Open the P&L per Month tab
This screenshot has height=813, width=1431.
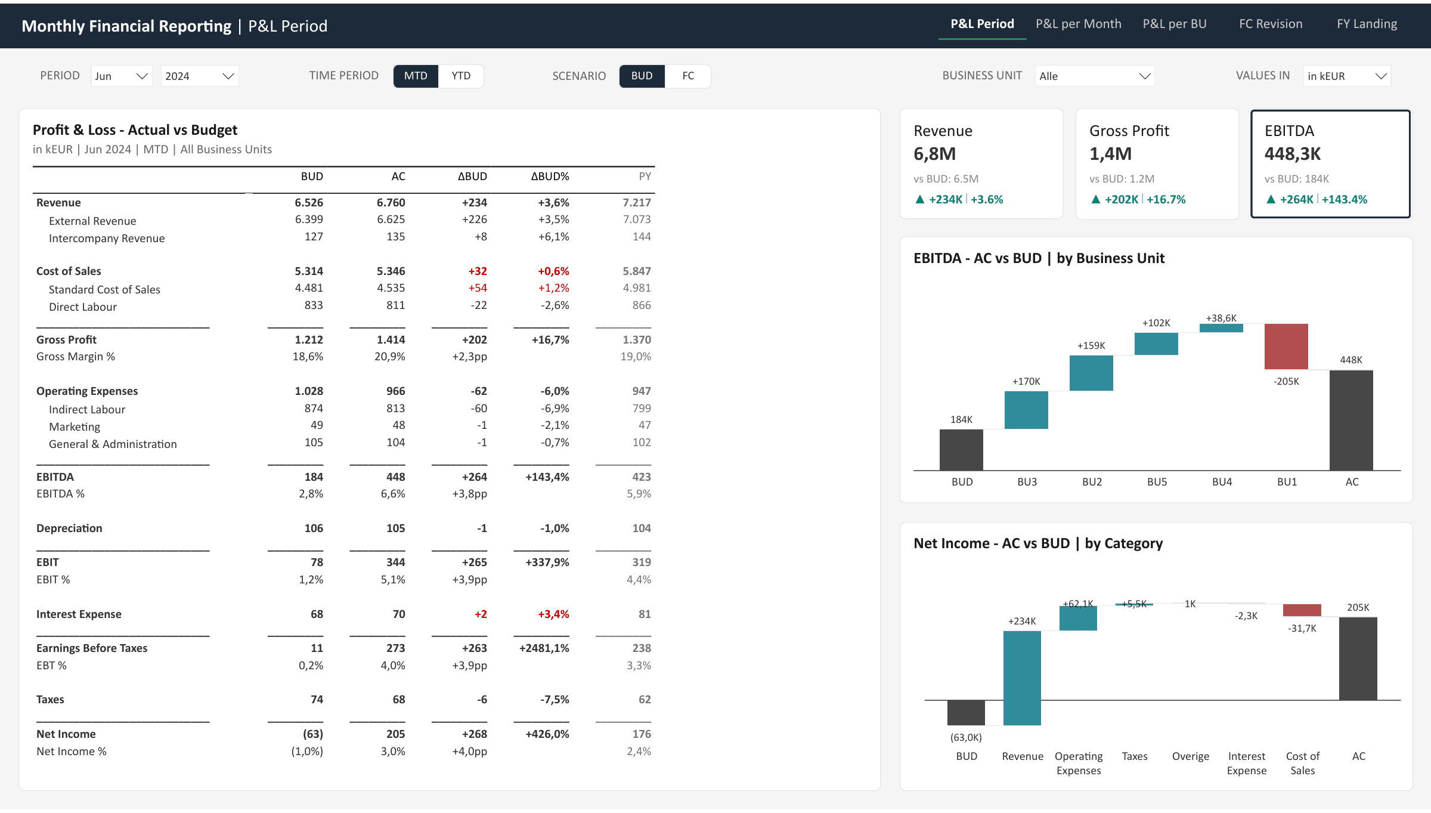pos(1078,24)
